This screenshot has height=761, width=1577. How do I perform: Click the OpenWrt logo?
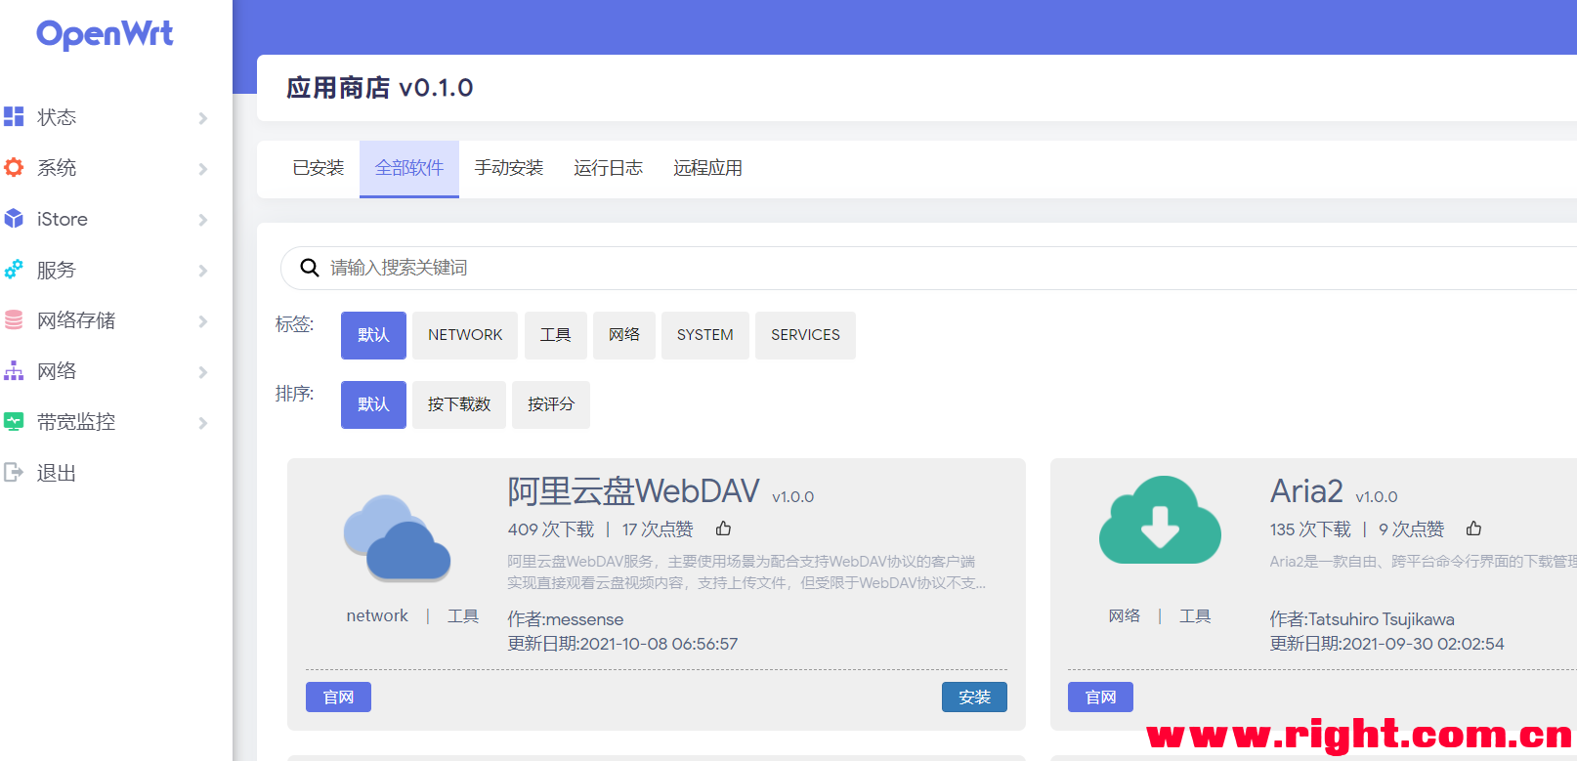[x=105, y=34]
